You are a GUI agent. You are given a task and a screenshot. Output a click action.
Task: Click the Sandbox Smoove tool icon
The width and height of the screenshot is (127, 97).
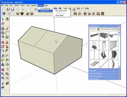point(85,14)
